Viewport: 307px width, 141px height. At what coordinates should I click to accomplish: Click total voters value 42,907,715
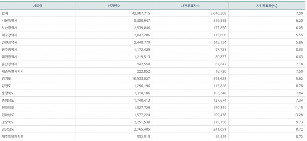tap(141, 13)
